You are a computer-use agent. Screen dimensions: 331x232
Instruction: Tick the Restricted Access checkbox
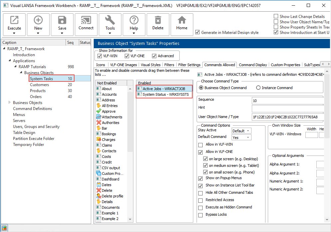point(200,200)
